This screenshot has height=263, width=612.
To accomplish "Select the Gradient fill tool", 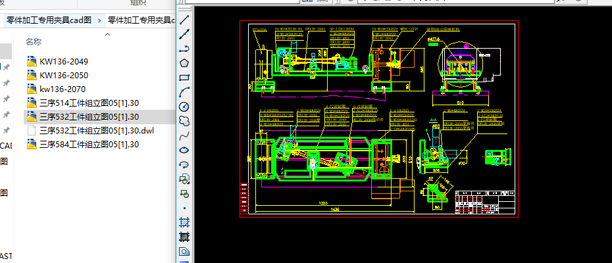I will [x=184, y=237].
